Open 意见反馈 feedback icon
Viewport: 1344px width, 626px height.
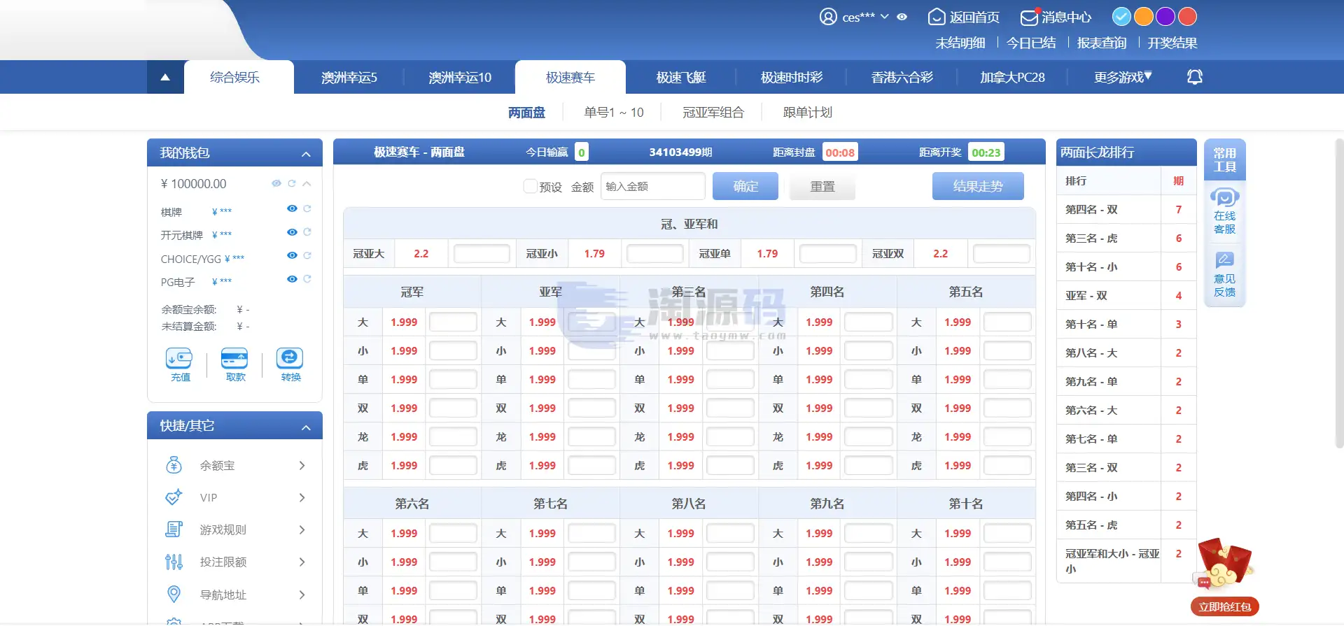[x=1224, y=261]
